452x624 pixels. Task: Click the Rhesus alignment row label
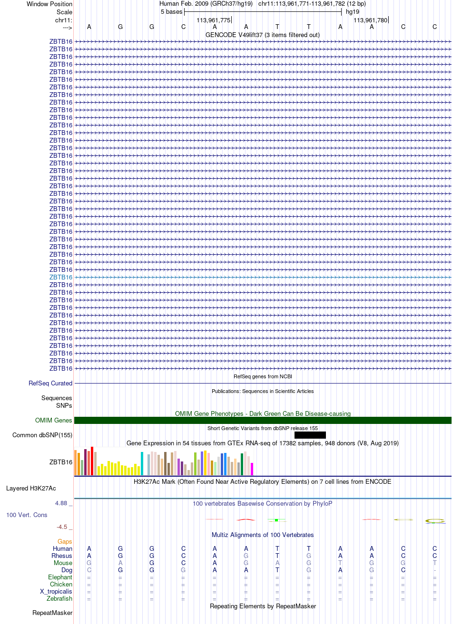pyautogui.click(x=62, y=556)
